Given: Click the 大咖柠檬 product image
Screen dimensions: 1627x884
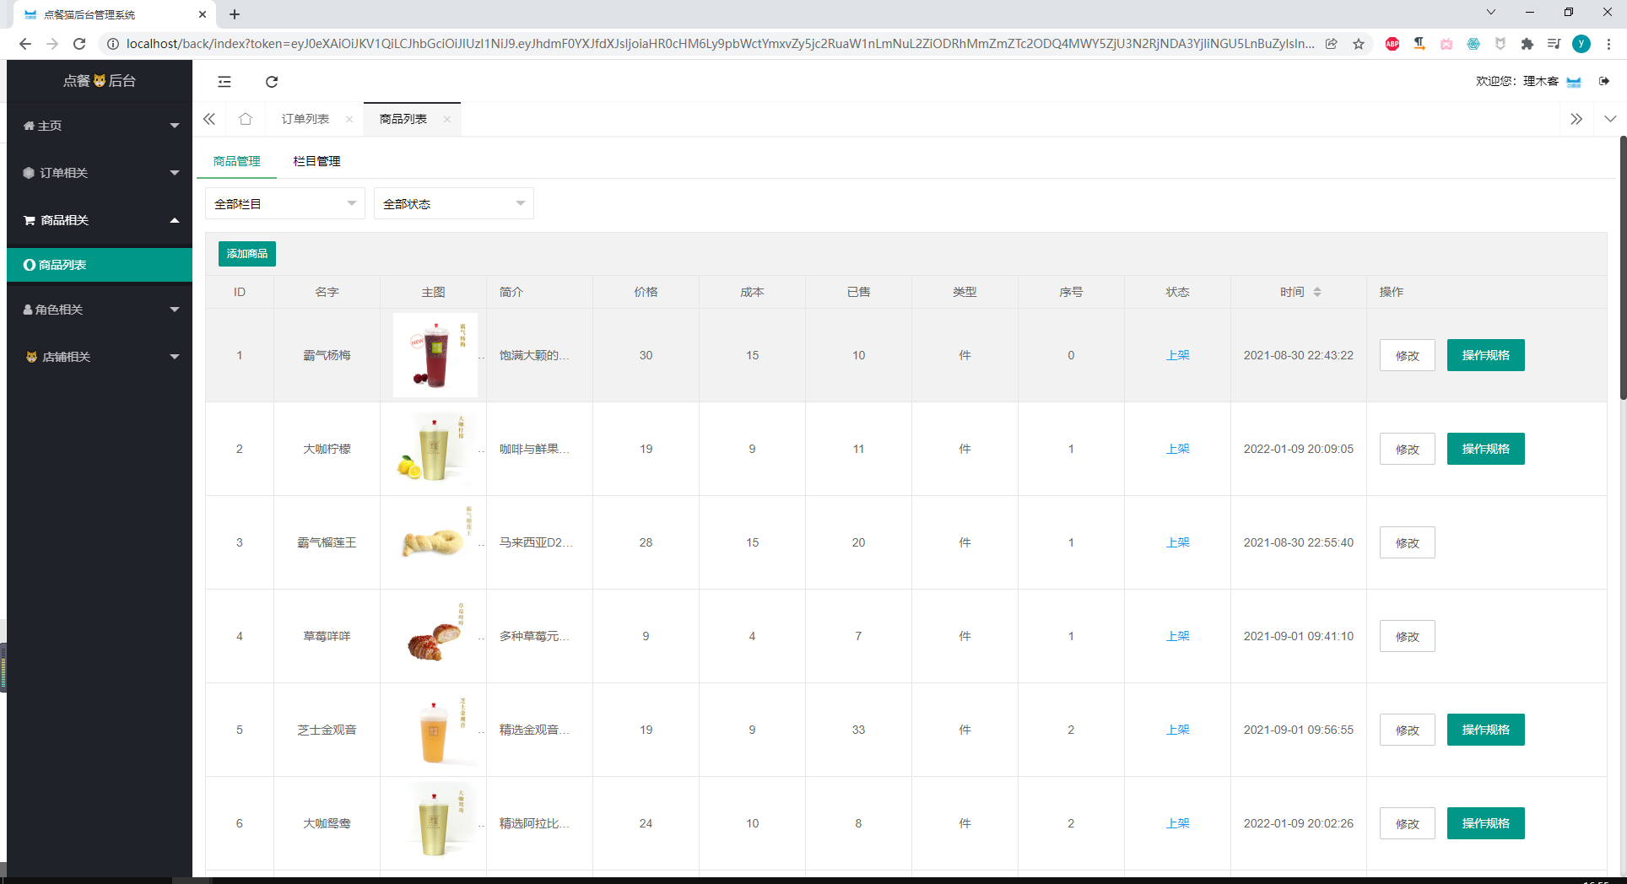Looking at the screenshot, I should (x=435, y=449).
